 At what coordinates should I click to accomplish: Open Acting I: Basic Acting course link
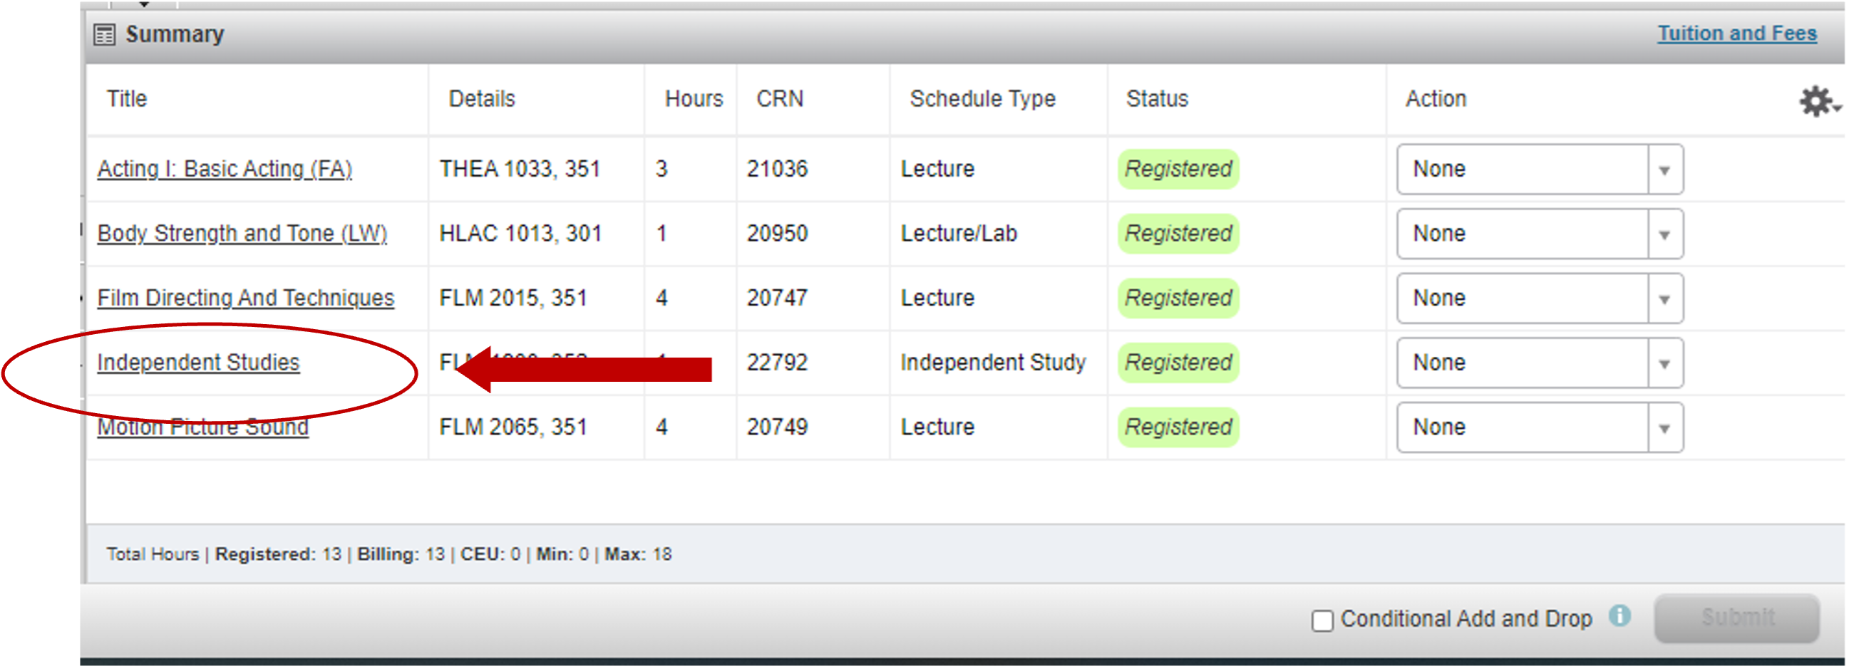pyautogui.click(x=225, y=170)
